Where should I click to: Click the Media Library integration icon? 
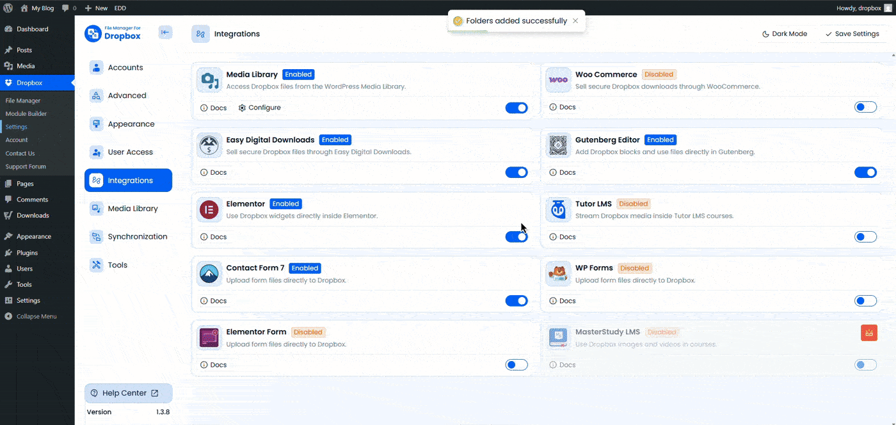[209, 80]
